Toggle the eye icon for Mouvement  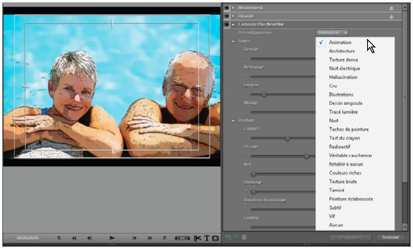tap(227, 8)
